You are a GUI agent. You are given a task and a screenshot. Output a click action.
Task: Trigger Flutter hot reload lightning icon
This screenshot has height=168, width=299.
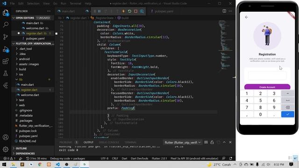point(123,11)
